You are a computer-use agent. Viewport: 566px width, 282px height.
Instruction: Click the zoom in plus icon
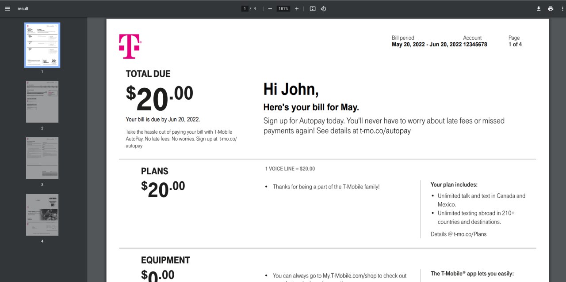pyautogui.click(x=296, y=8)
